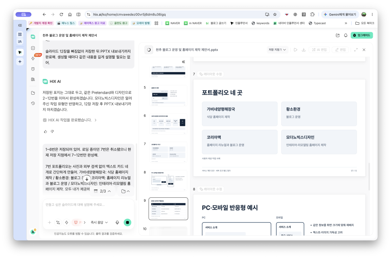Open the tools settings icon in chat box
The width and height of the screenshot is (391, 258).
pyautogui.click(x=58, y=222)
